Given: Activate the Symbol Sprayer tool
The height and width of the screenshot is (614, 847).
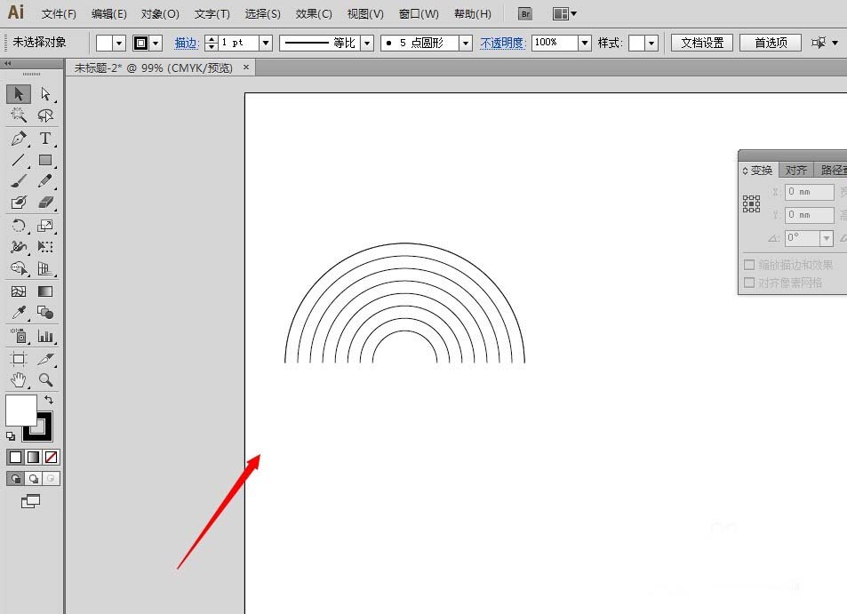Looking at the screenshot, I should pos(19,336).
